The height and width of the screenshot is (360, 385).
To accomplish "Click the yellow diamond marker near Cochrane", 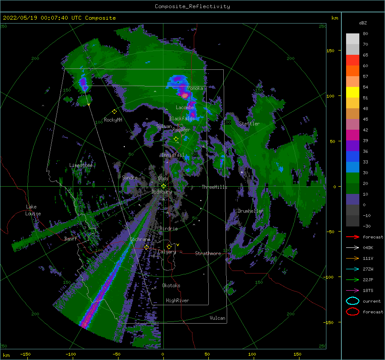I will (146, 247).
